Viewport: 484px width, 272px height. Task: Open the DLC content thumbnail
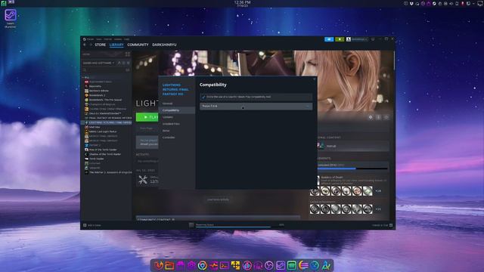(x=321, y=146)
